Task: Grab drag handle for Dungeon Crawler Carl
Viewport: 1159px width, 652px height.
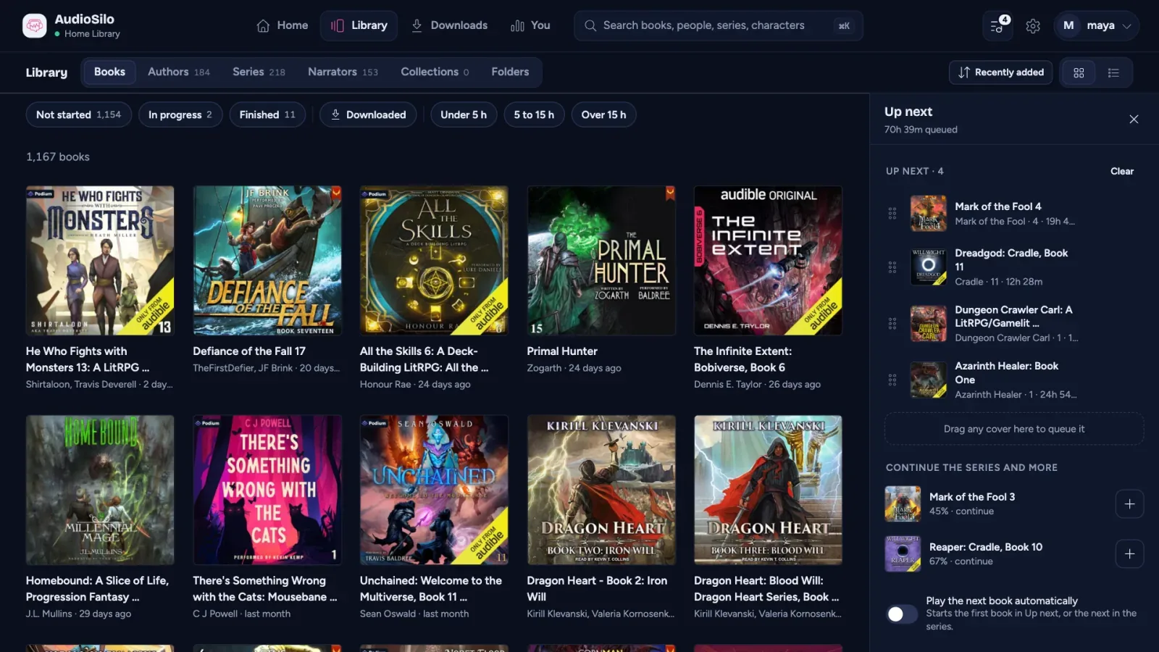Action: coord(892,323)
